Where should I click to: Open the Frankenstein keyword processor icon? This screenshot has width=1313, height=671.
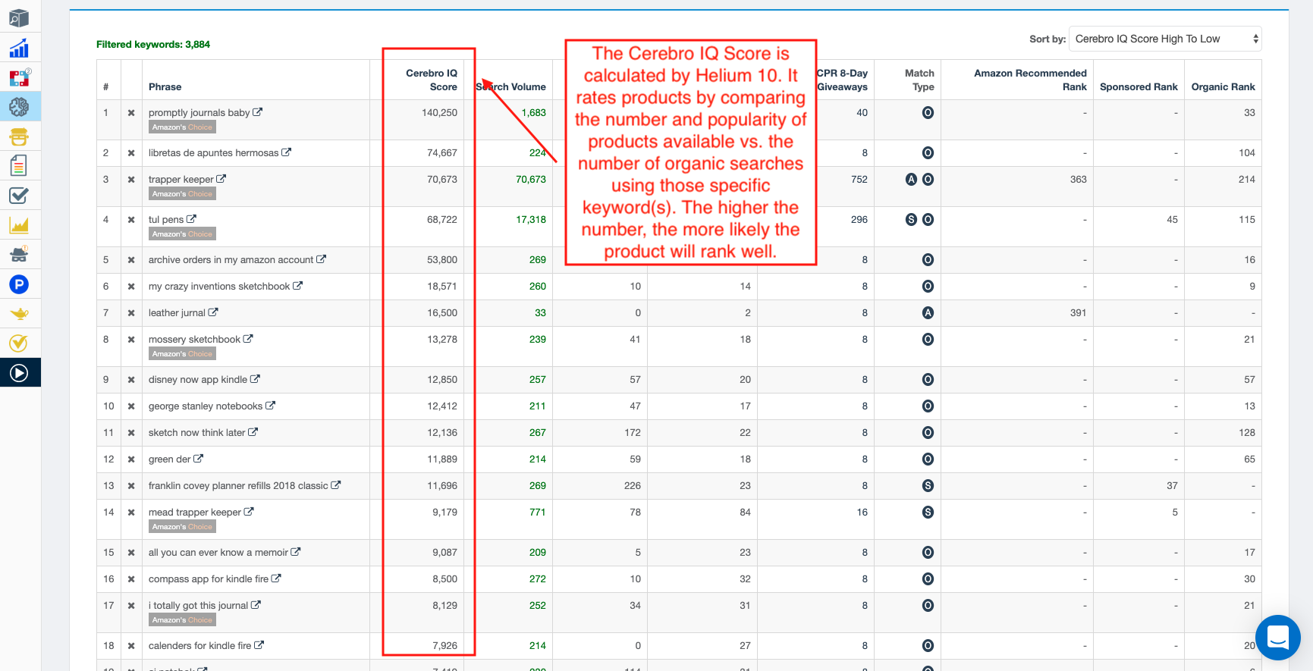(x=19, y=136)
